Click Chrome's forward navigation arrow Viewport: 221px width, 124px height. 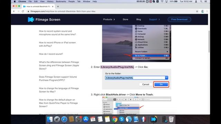pyautogui.click(x=18, y=11)
